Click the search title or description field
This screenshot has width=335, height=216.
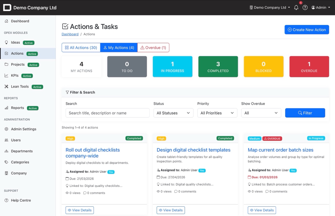coord(107,113)
